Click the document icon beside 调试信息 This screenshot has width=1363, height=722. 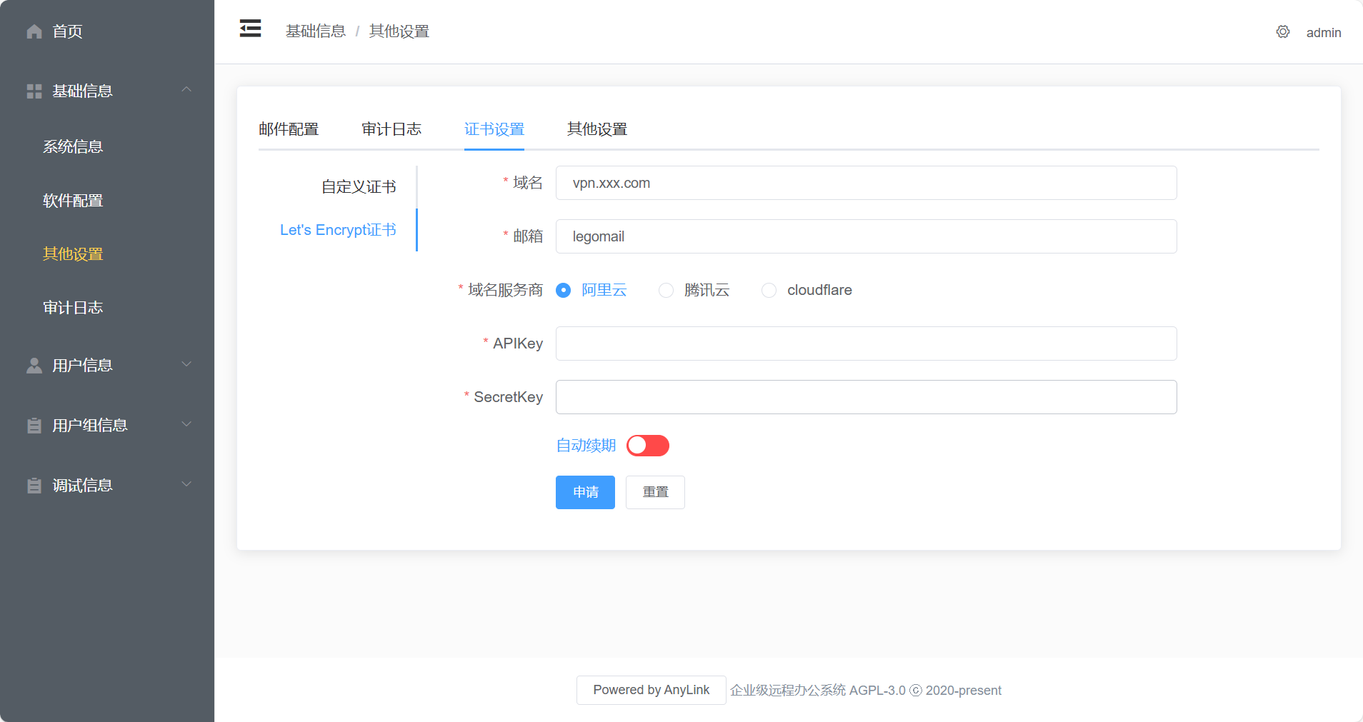[34, 485]
